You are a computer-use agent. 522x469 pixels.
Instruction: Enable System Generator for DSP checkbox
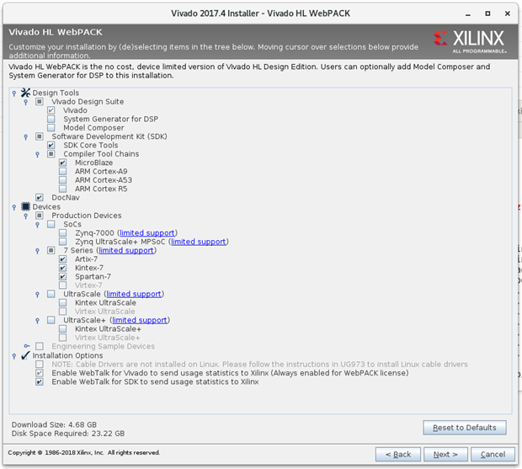tap(51, 119)
